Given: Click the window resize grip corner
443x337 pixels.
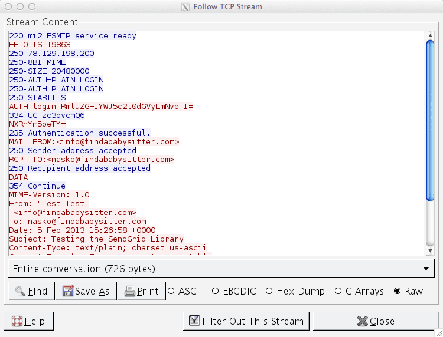Looking at the screenshot, I should point(439,333).
